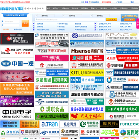Select the first login type radio button
Screen dimensions: 139x139
coord(7,15)
